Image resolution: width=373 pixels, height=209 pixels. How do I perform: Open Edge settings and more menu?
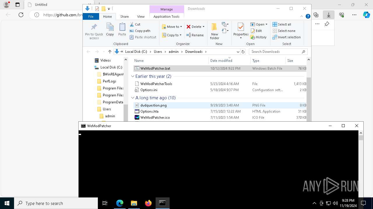pos(354,15)
